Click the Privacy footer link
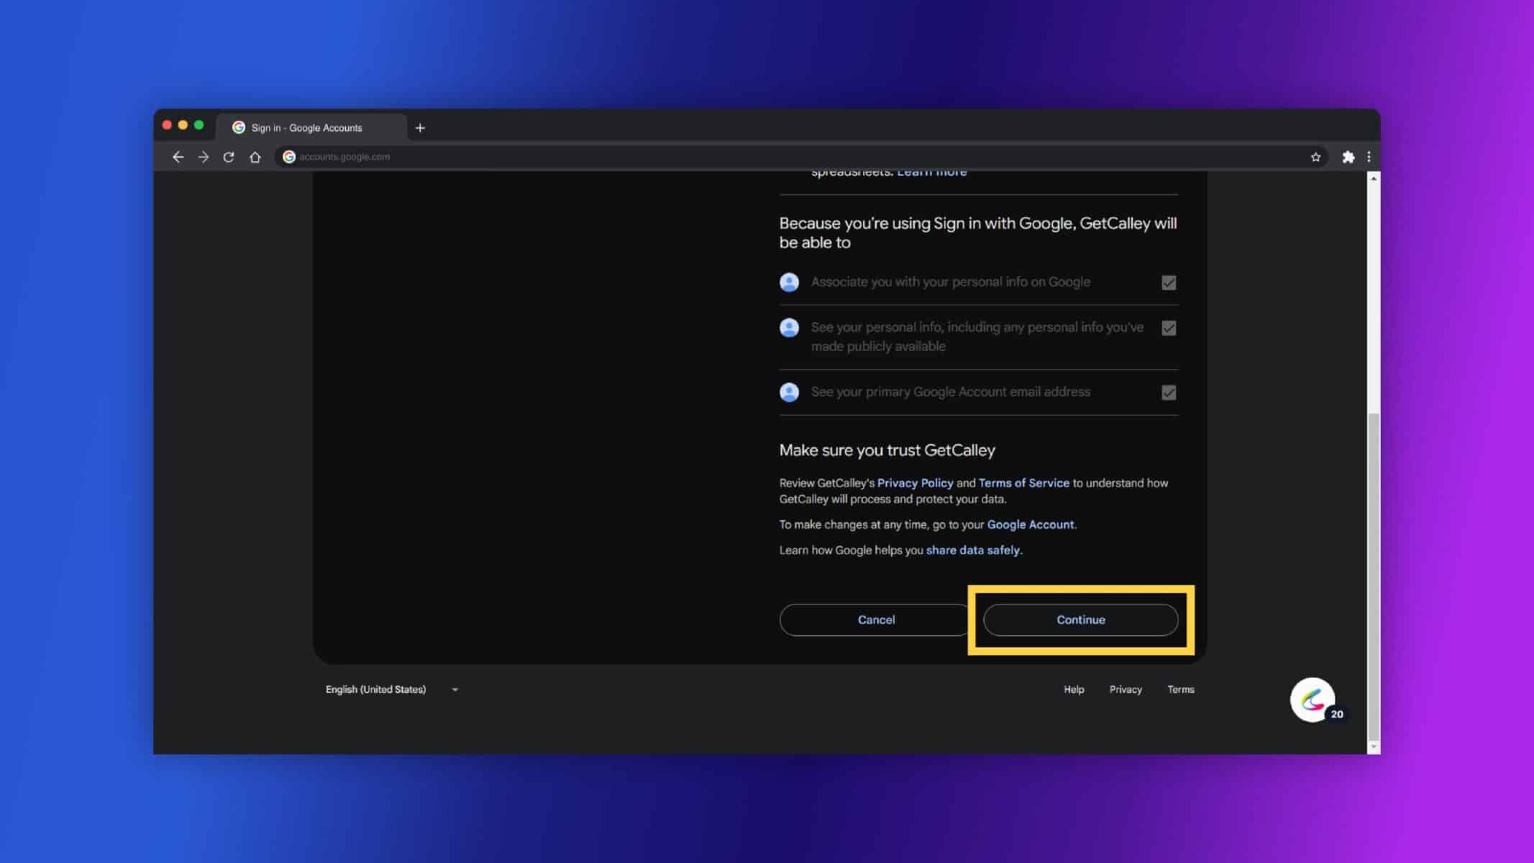This screenshot has width=1534, height=863. (1126, 689)
